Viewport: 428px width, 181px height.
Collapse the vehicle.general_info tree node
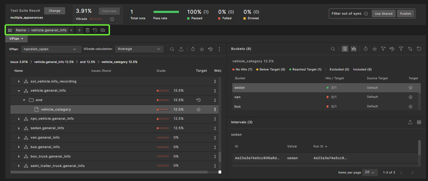[19, 91]
